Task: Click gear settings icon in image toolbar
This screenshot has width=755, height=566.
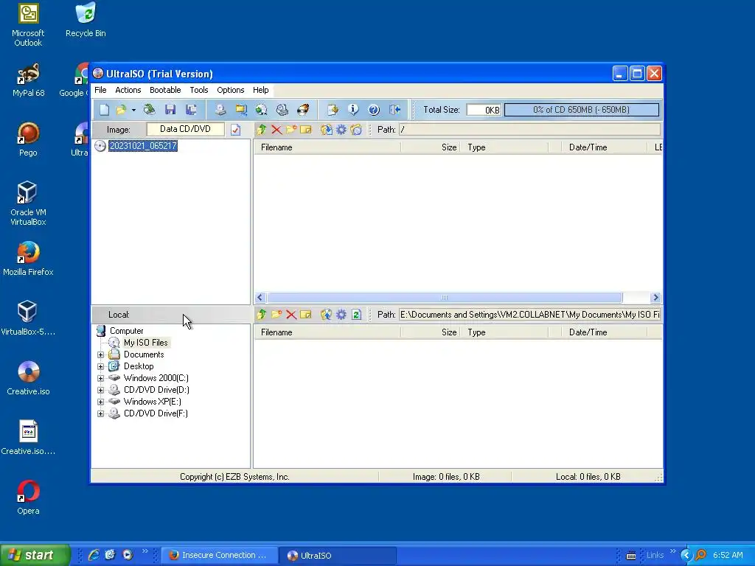Action: click(341, 130)
